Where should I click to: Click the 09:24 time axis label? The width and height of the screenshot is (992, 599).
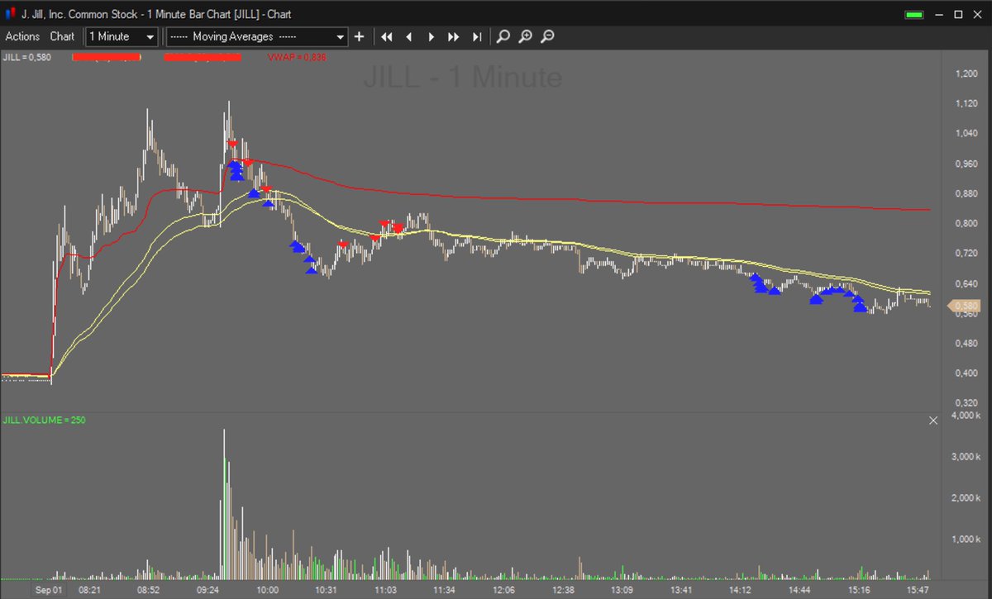[207, 591]
